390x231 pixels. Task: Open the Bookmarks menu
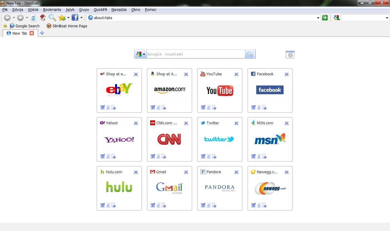click(52, 10)
